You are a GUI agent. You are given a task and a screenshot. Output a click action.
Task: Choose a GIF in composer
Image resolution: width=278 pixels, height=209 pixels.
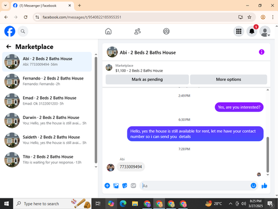pos(133,186)
